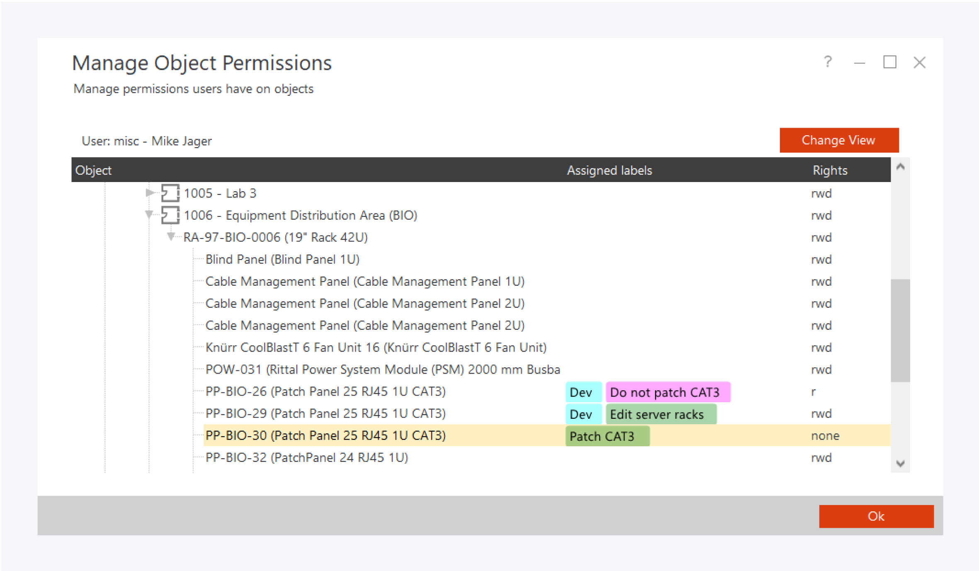This screenshot has width=979, height=571.
Task: Open help using the question mark icon
Action: [x=828, y=62]
